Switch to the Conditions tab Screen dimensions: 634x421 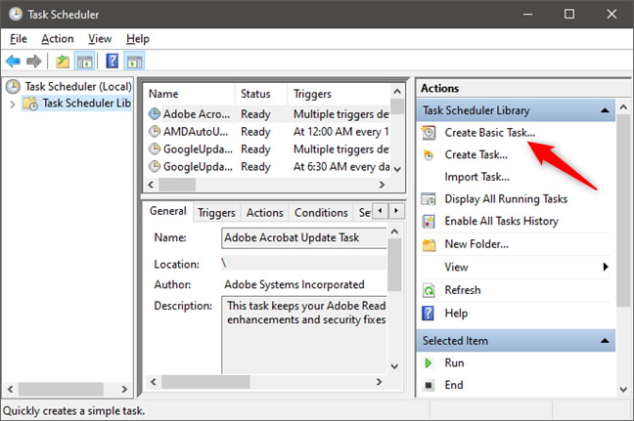click(321, 213)
